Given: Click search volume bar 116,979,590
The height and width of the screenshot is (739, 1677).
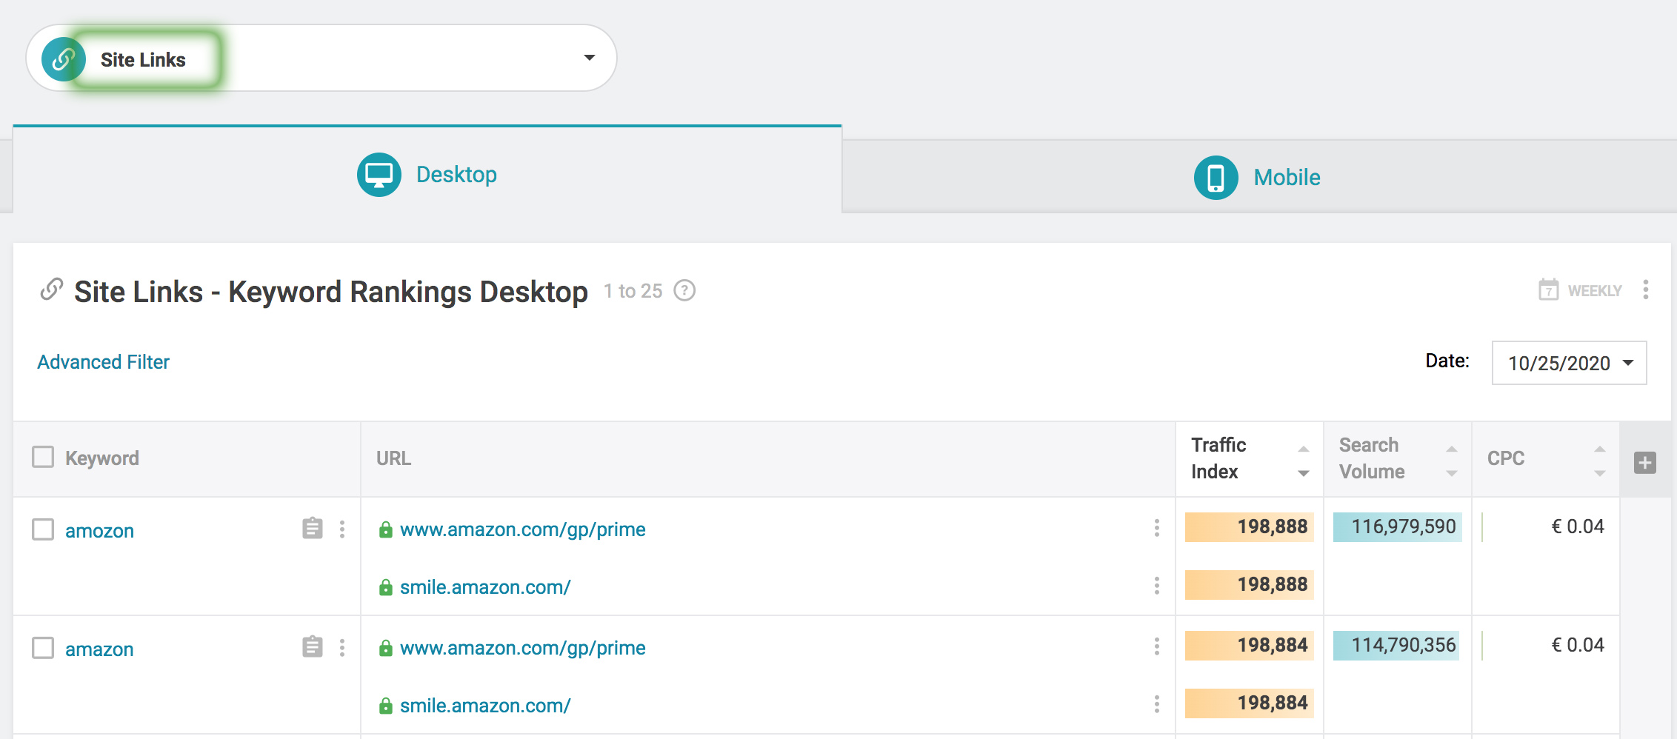Looking at the screenshot, I should click(1398, 527).
